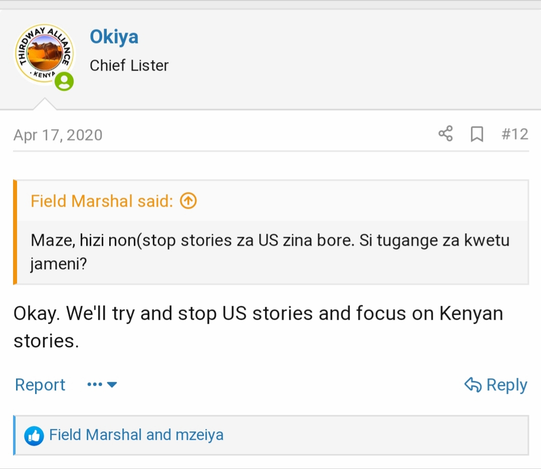
Task: Open the three-dots more options dropdown
Action: click(95, 384)
